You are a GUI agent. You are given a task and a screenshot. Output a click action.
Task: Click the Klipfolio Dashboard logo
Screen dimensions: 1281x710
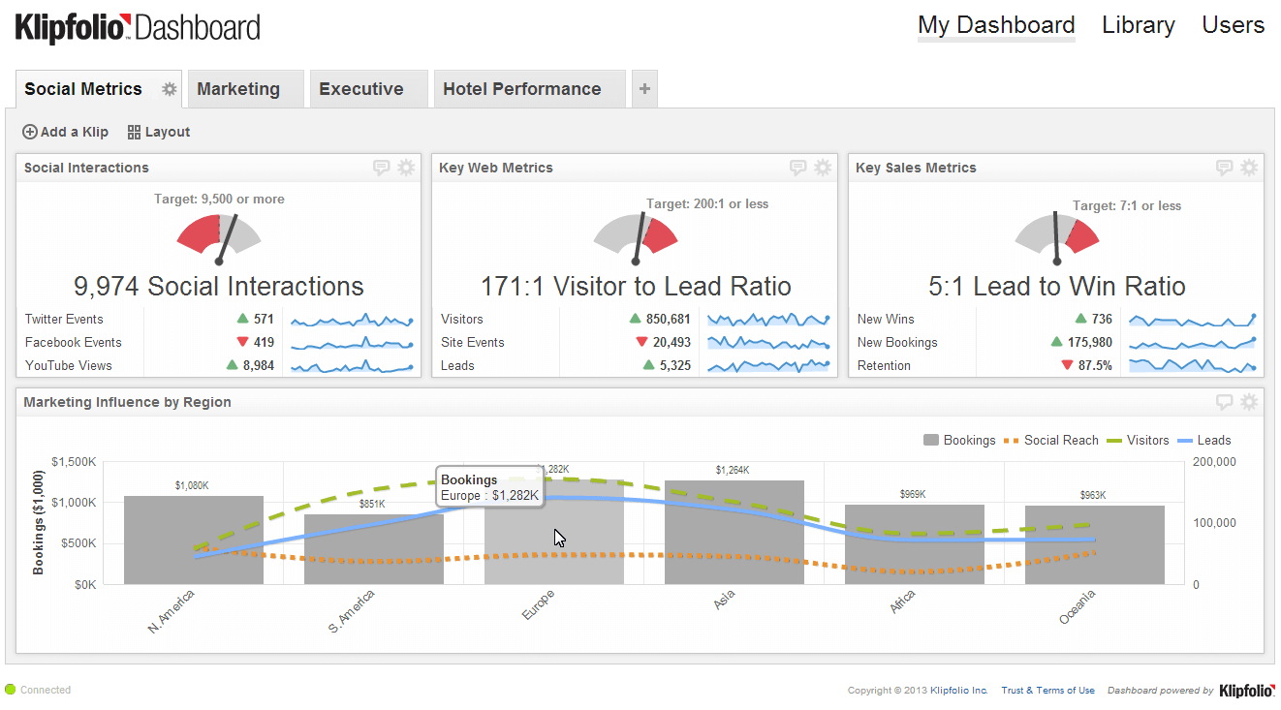coord(136,27)
